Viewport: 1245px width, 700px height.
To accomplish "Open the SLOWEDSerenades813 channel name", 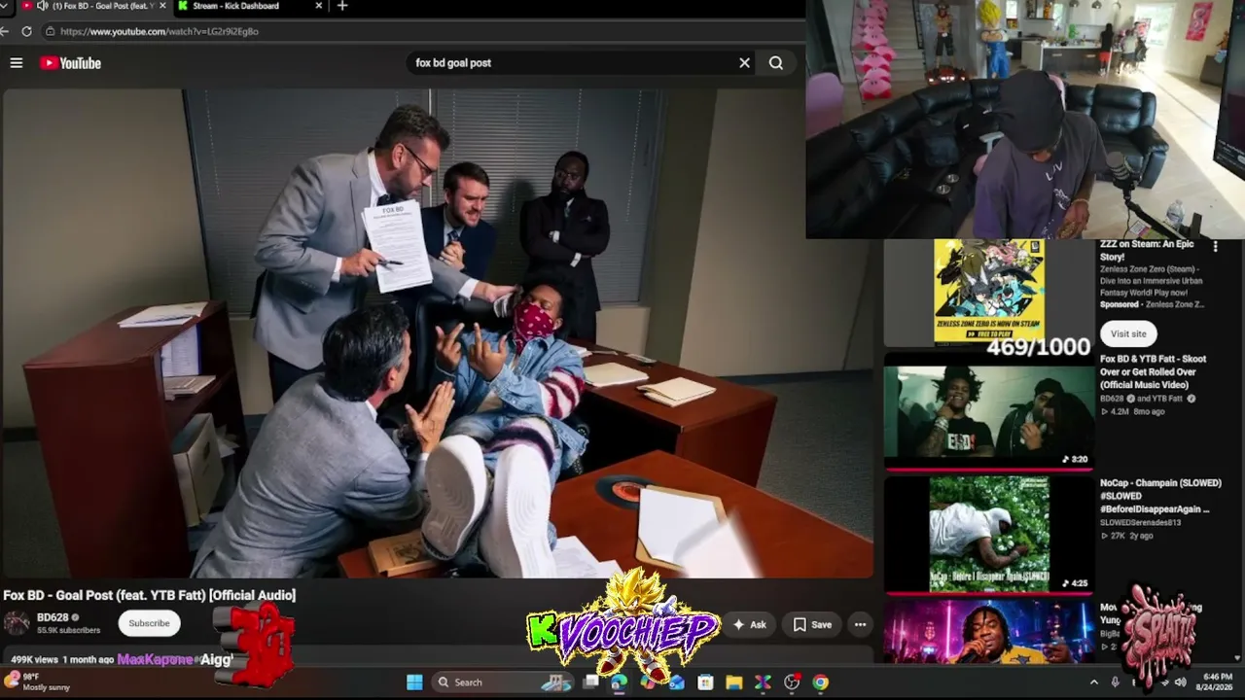I will click(x=1140, y=523).
